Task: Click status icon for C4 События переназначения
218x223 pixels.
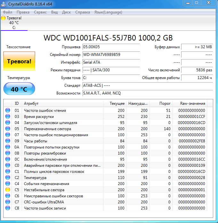Action: [x=8, y=184]
